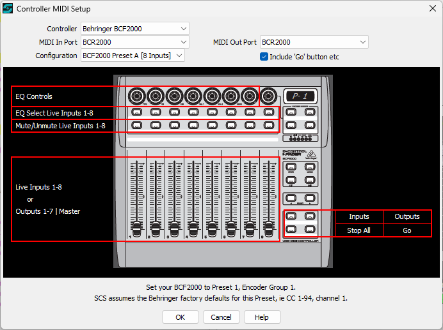Image resolution: width=443 pixels, height=330 pixels.
Task: Click fader 1 knob on the controller
Action: (137, 229)
